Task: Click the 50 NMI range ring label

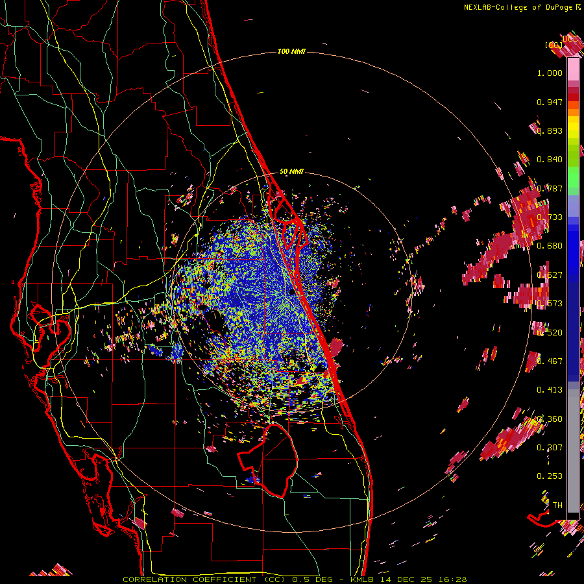Action: pyautogui.click(x=291, y=172)
